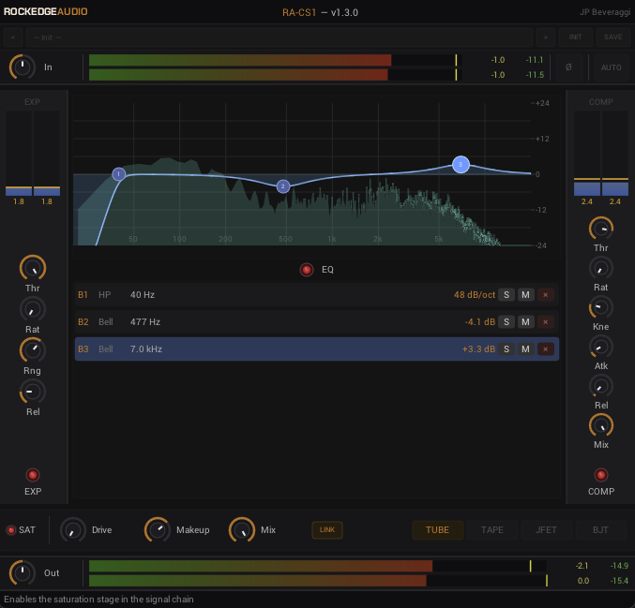Click the expander Rel knob
The image size is (635, 608).
tap(33, 392)
